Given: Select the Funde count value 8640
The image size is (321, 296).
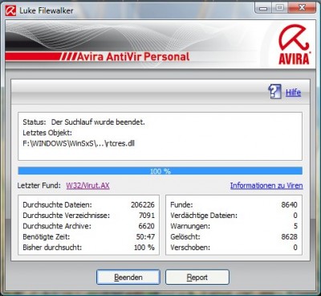Looking at the screenshot, I should click(289, 205).
